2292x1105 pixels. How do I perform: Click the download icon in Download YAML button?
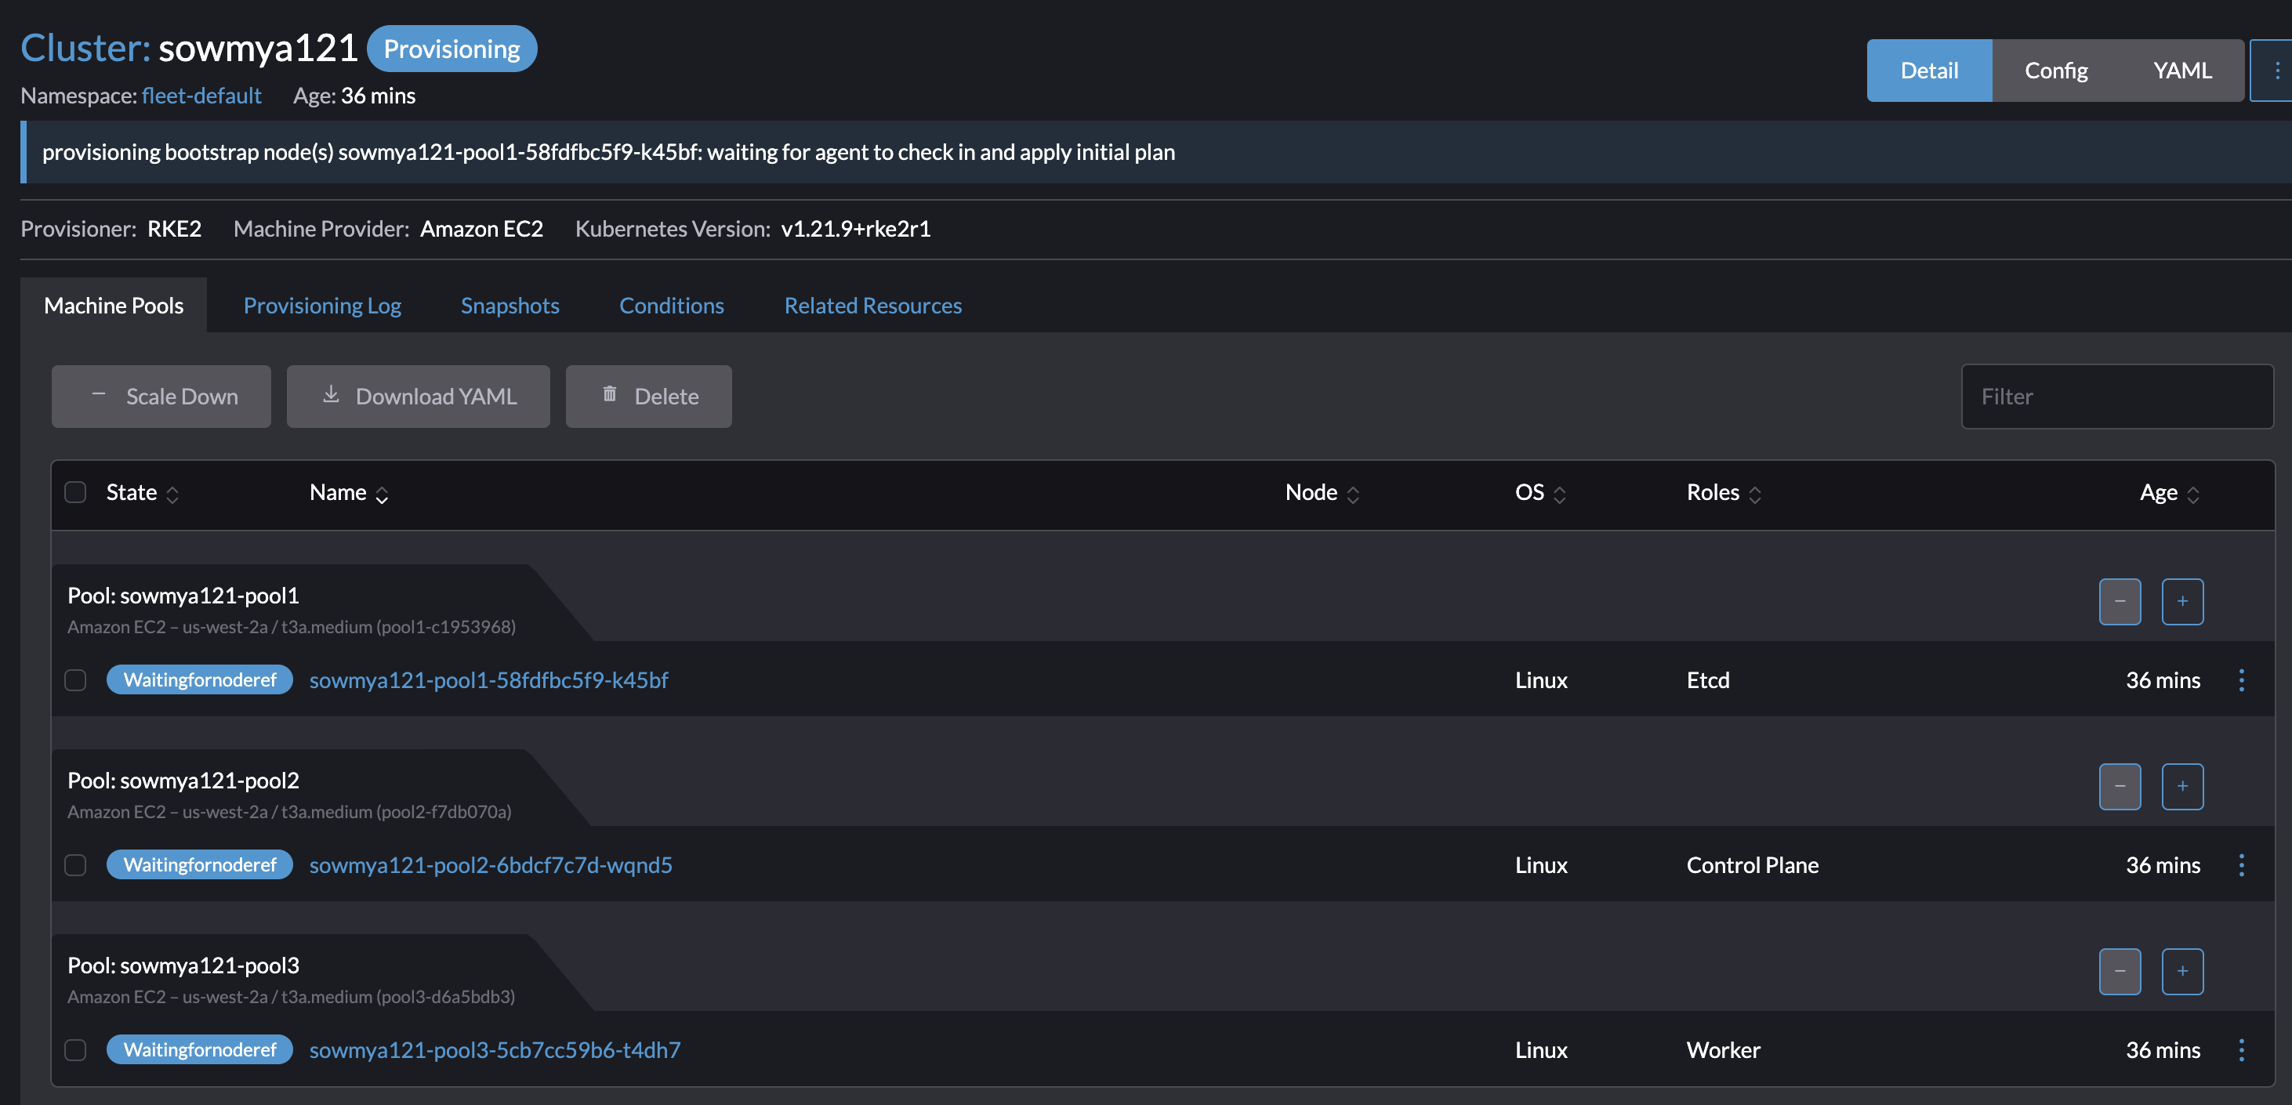[330, 396]
